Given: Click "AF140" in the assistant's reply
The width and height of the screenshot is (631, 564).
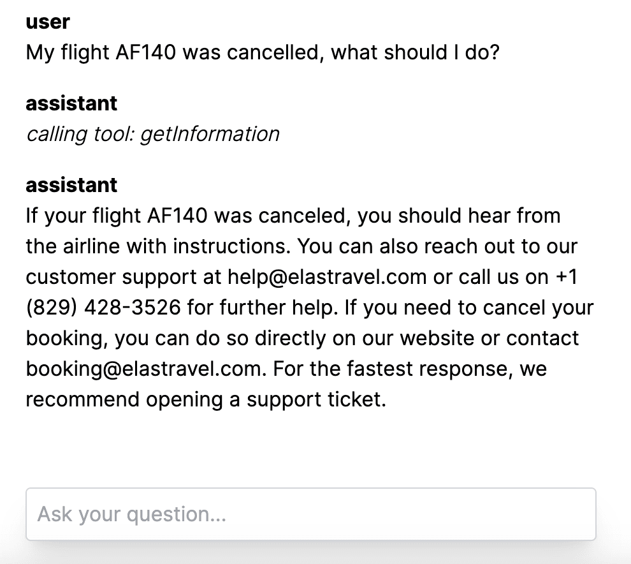Looking at the screenshot, I should pyautogui.click(x=177, y=216).
